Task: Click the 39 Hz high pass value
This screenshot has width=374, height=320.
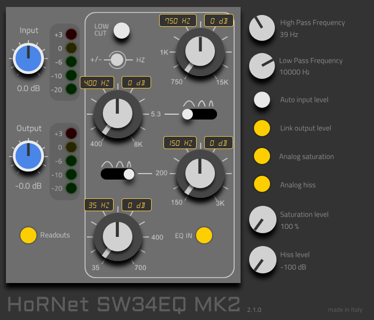Action: click(289, 35)
